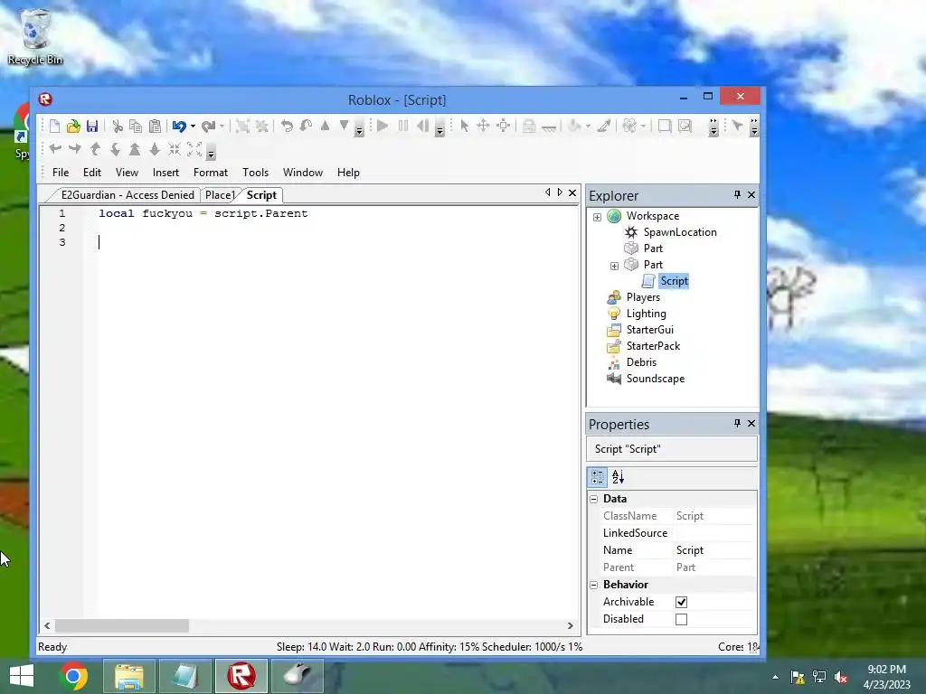Click categorized view button in Properties
Viewport: 926px width, 694px height.
pos(598,477)
